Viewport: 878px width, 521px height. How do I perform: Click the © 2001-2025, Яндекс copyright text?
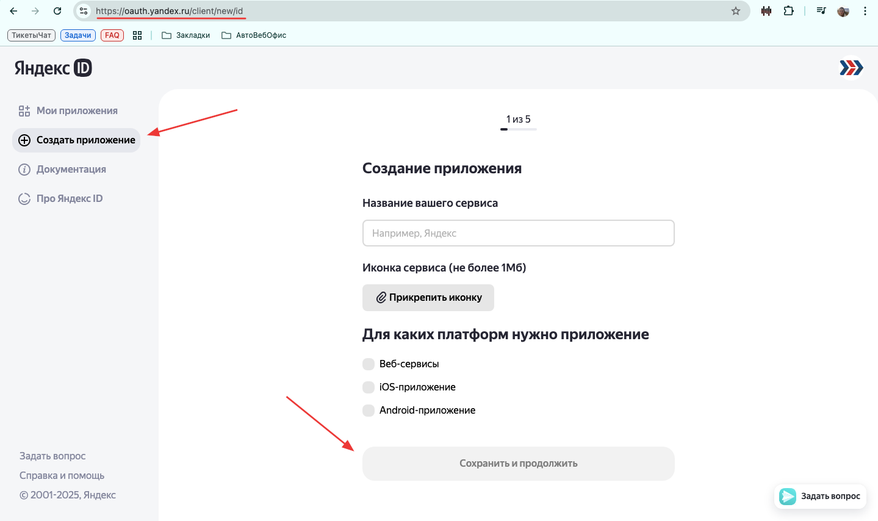tap(68, 495)
